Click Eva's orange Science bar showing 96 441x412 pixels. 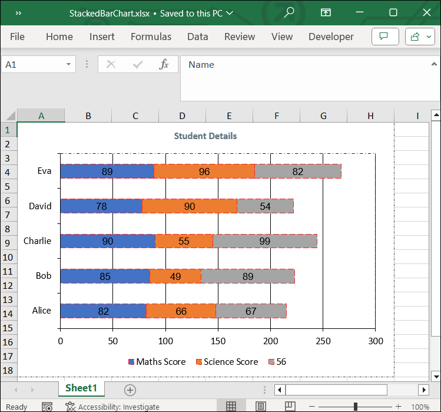[204, 171]
